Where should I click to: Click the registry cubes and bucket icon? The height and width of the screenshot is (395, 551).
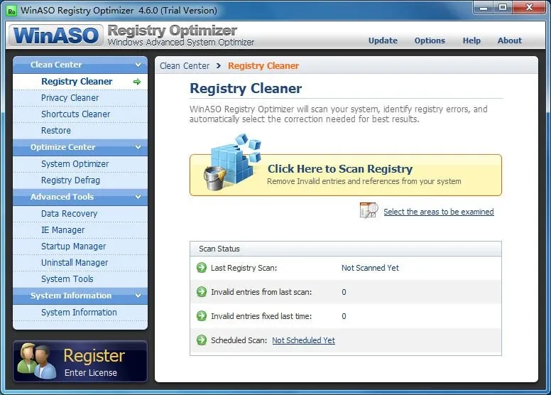coord(233,163)
